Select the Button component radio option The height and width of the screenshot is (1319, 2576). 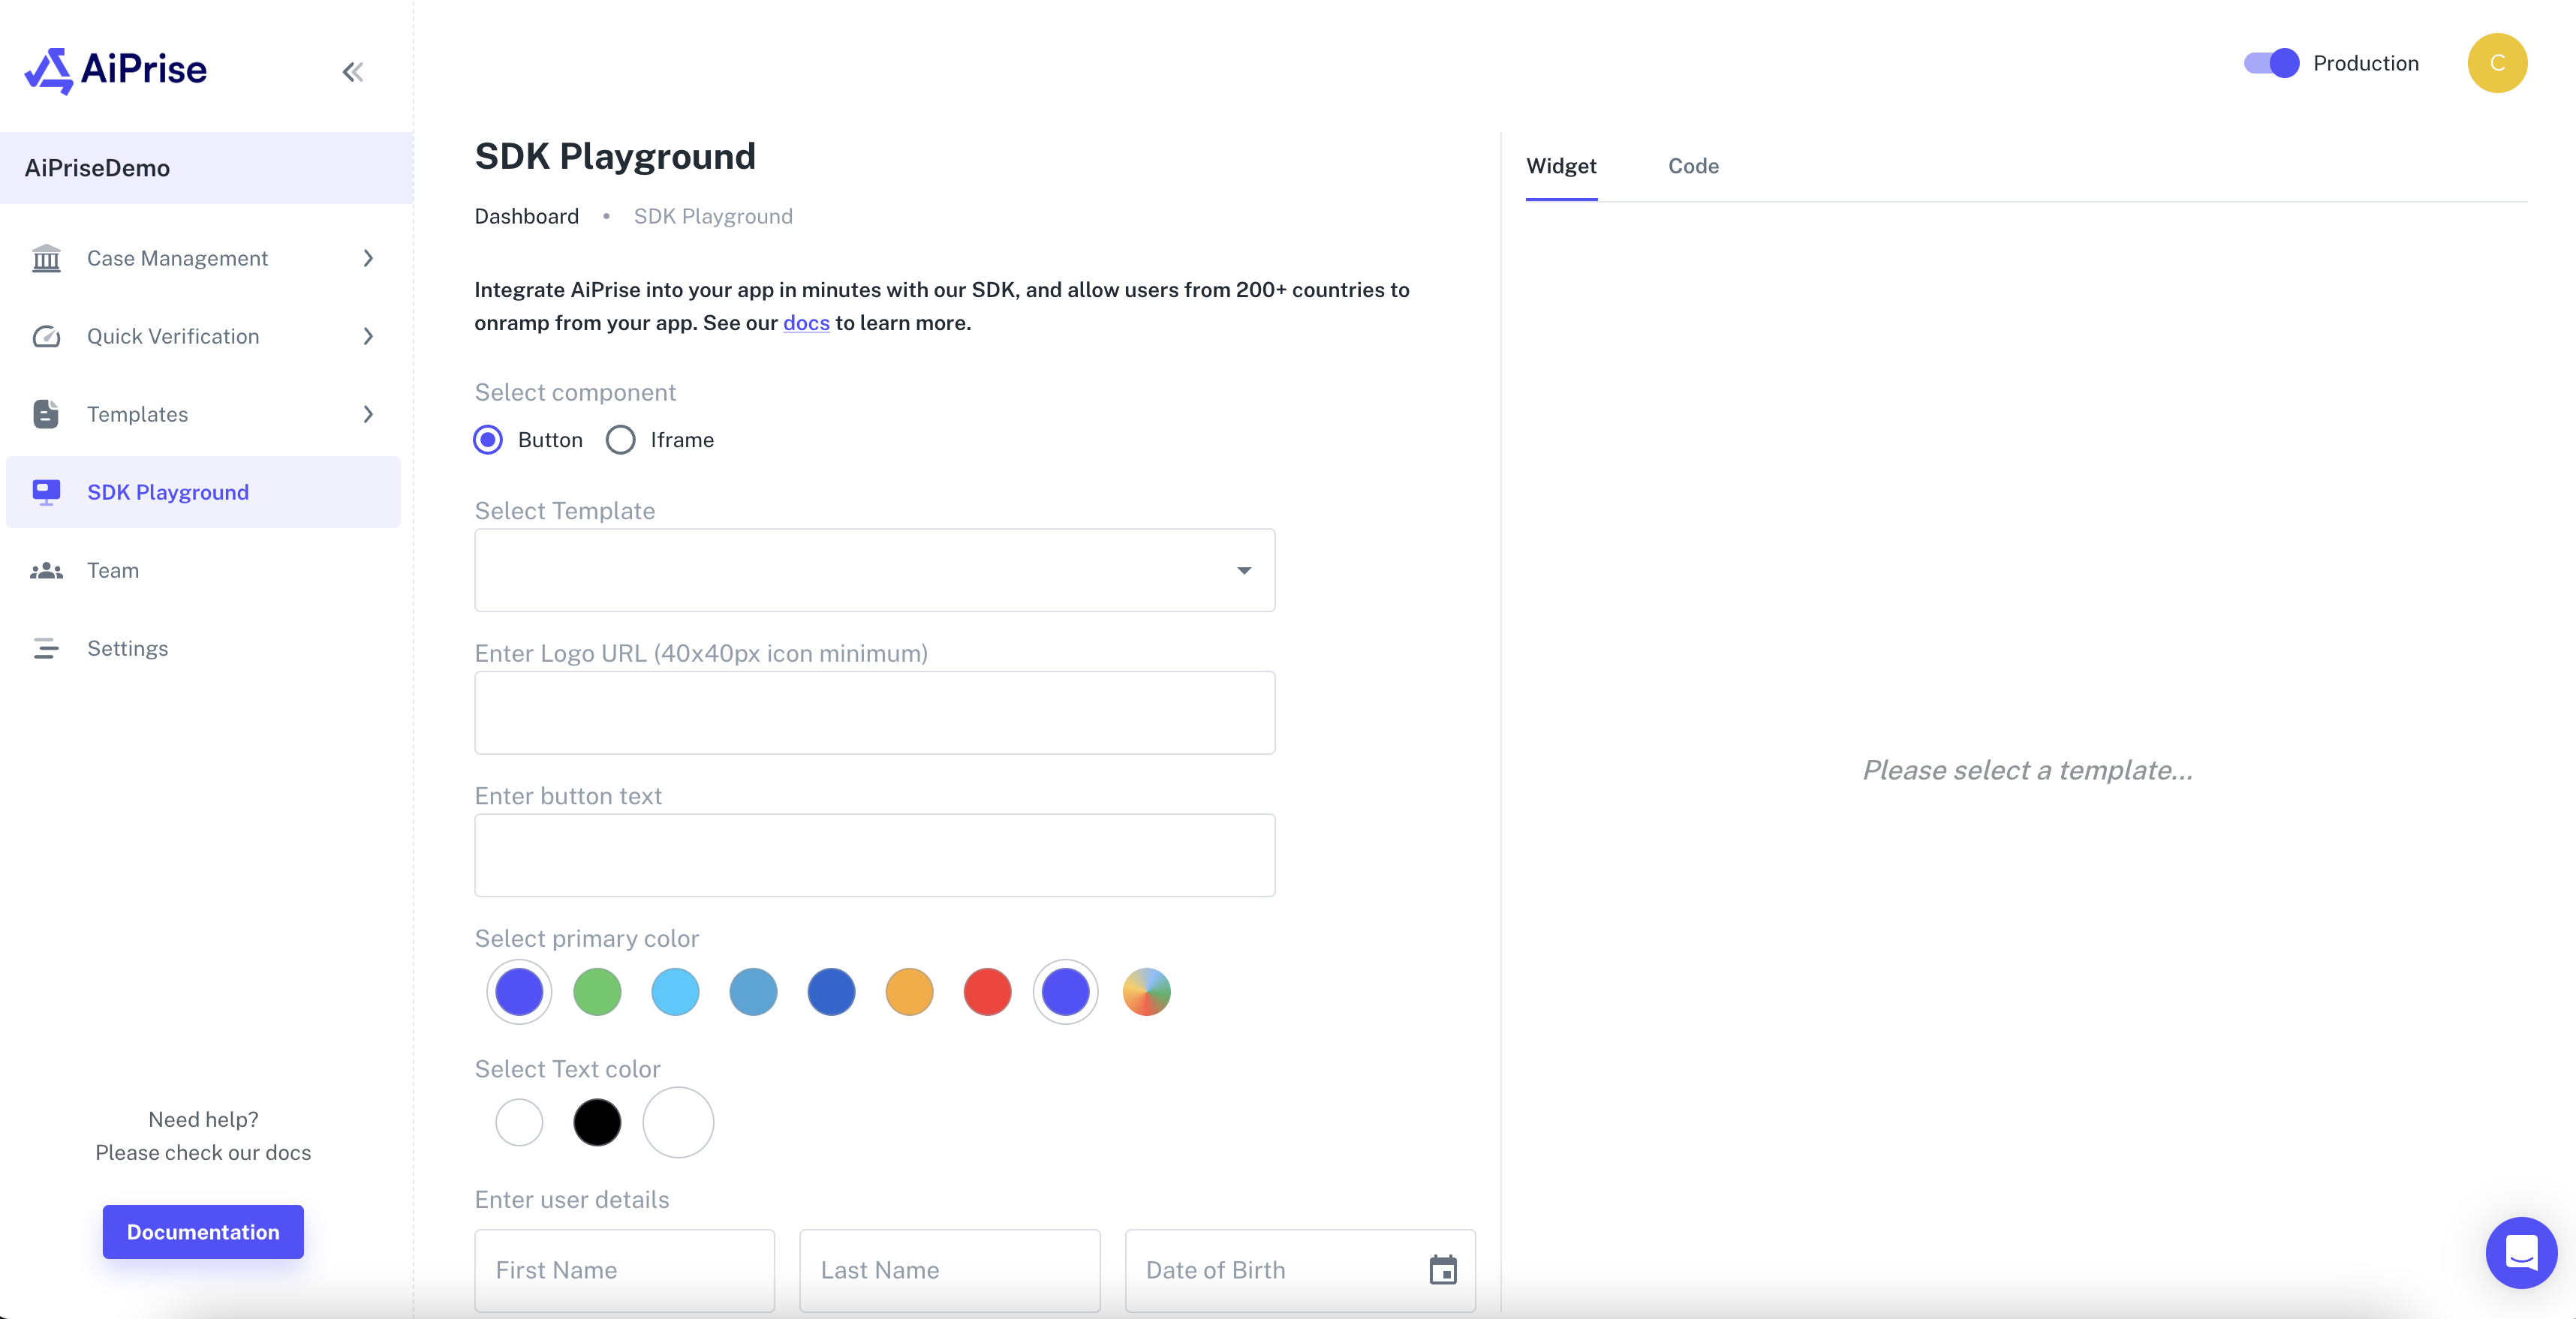point(488,440)
